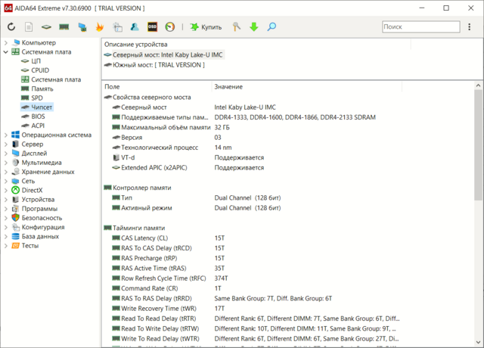This screenshot has height=348, width=484.
Task: Collapse the Системная плата tree node
Action: tap(6, 52)
